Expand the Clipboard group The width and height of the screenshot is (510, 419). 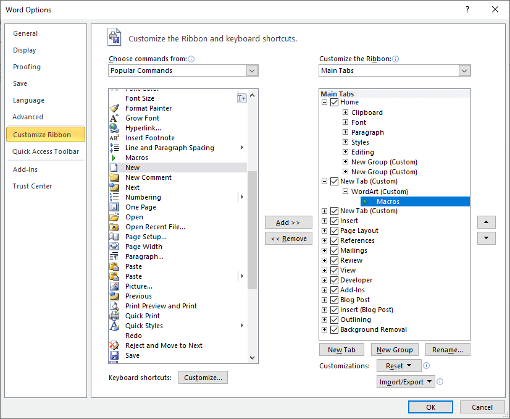pyautogui.click(x=345, y=112)
